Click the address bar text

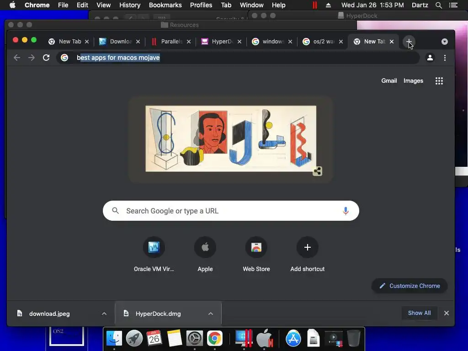(x=118, y=58)
